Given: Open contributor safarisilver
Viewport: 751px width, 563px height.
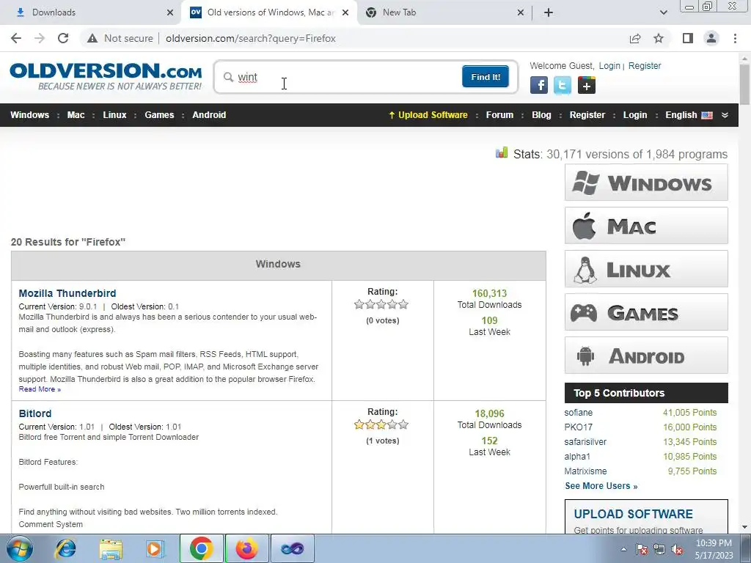Looking at the screenshot, I should click(x=585, y=442).
